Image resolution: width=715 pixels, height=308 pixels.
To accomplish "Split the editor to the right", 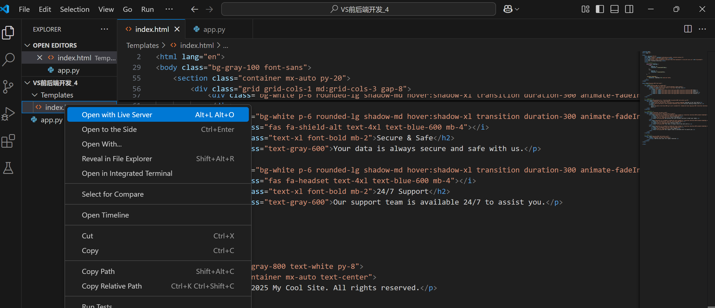I will click(x=688, y=29).
